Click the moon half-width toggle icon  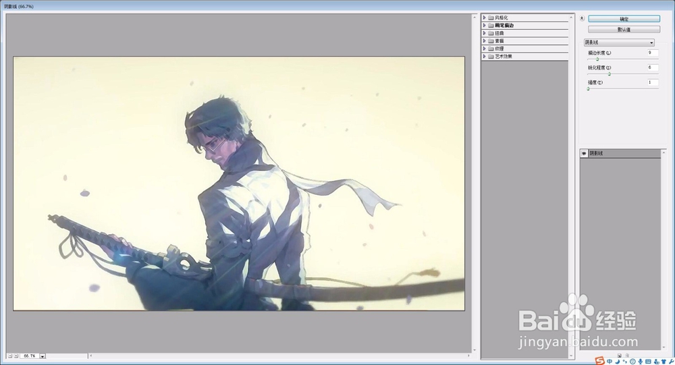tap(618, 362)
